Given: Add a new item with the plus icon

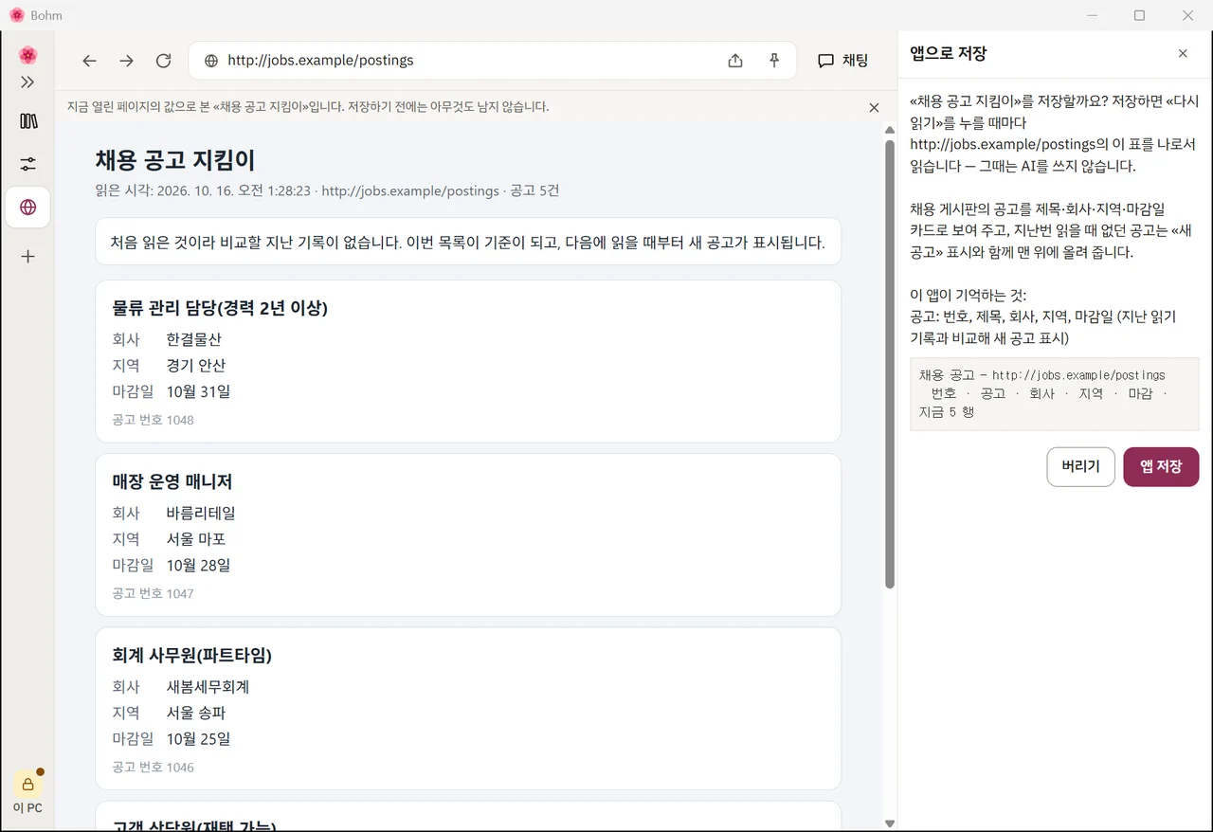Looking at the screenshot, I should click(27, 256).
